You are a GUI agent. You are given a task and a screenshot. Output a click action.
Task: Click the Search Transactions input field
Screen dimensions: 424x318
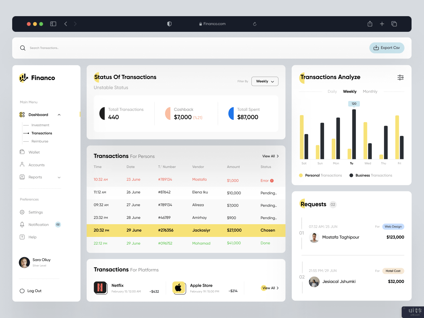[106, 48]
